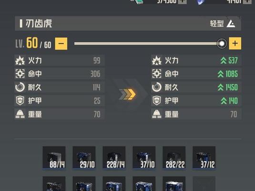Click plus button beside blue crystal currency
The height and width of the screenshot is (191, 255).
click(x=247, y=1)
